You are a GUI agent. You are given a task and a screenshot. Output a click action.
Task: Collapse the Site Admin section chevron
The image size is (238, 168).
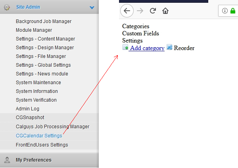tap(92, 7)
